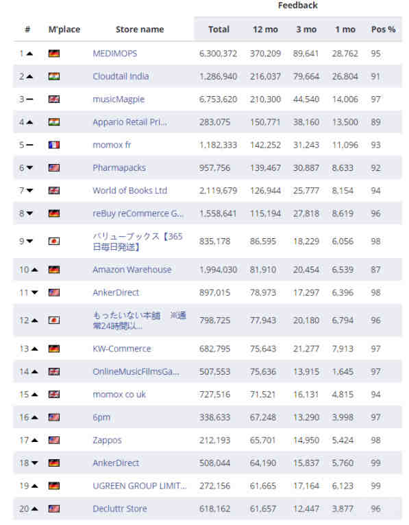Click the India flag beside Cloudtail India
Screen dimensions: 409x525
[54, 76]
